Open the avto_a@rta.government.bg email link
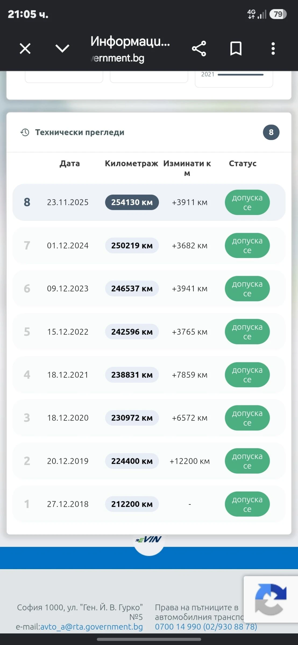This screenshot has width=298, height=645. [91, 627]
